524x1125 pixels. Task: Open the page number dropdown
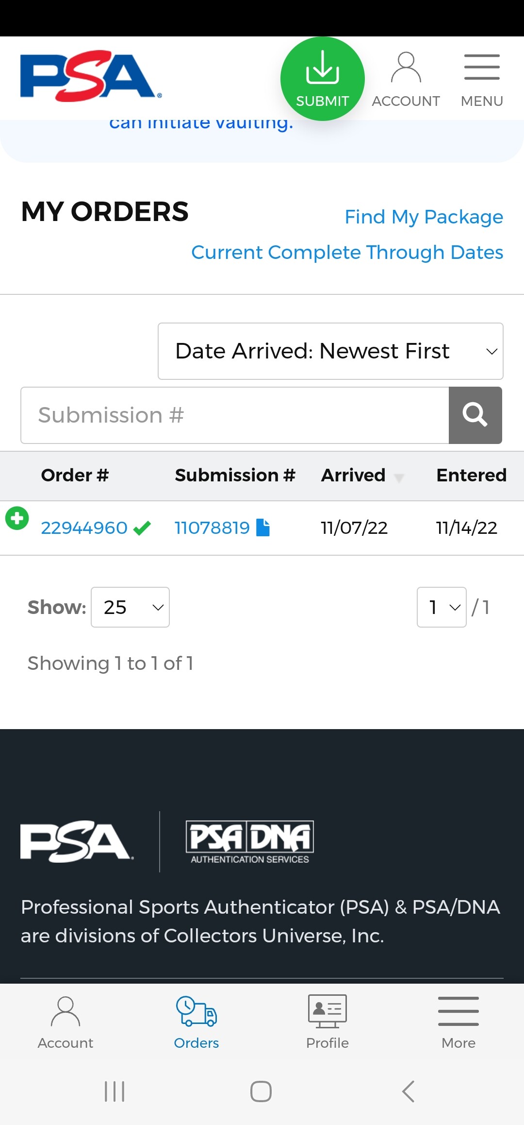(x=442, y=607)
